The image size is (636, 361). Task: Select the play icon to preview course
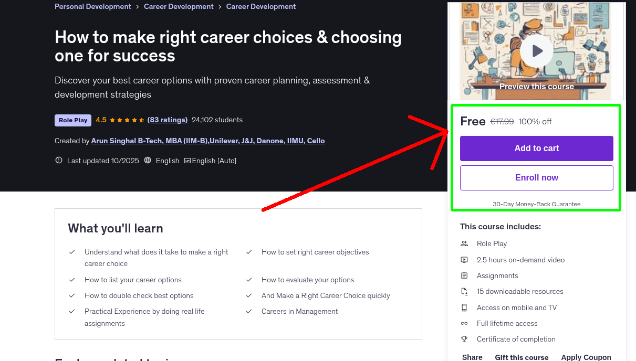pos(536,50)
